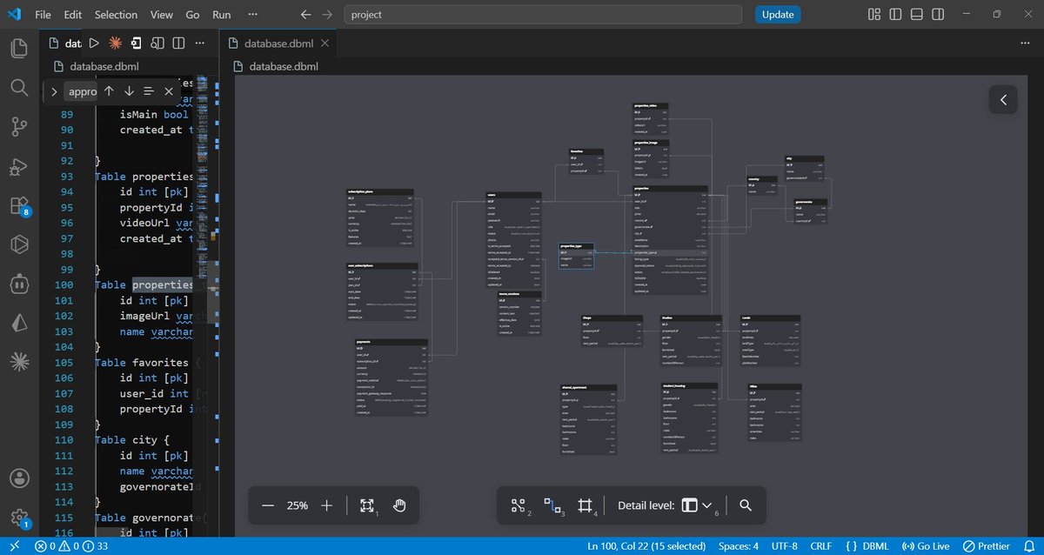1044x555 pixels.
Task: Start the Go Live server
Action: click(x=927, y=546)
